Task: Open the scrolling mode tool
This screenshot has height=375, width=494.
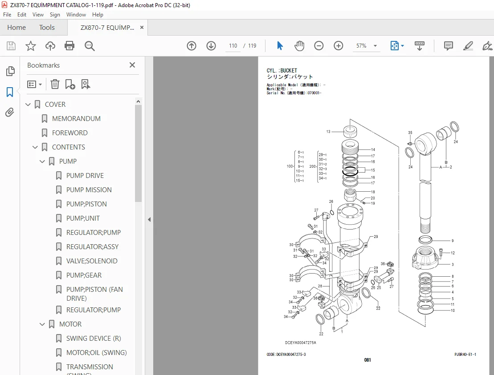Action: (x=419, y=46)
